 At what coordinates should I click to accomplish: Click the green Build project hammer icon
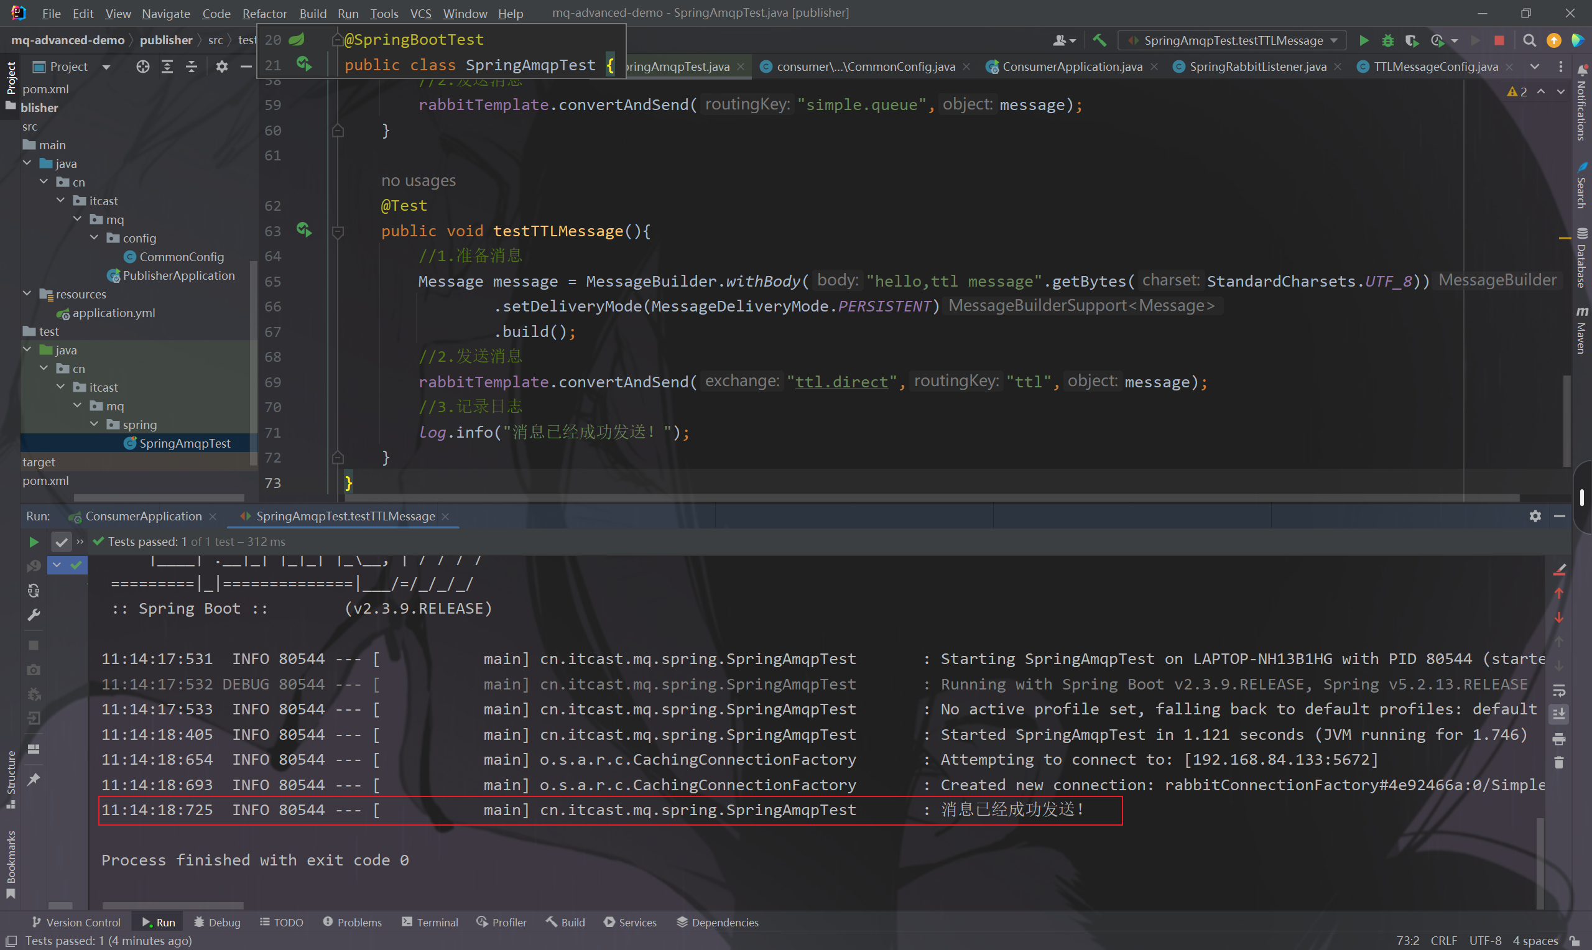(x=1099, y=40)
